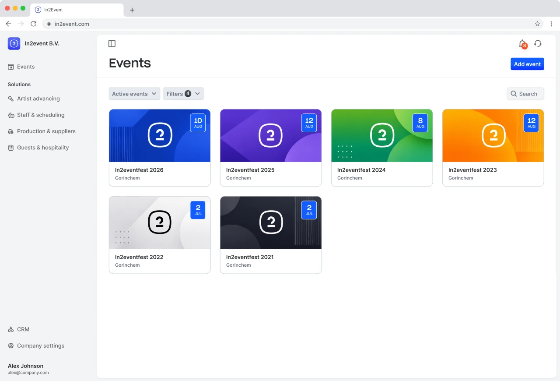Click the magnifier icon in Search
560x381 pixels.
click(x=514, y=94)
